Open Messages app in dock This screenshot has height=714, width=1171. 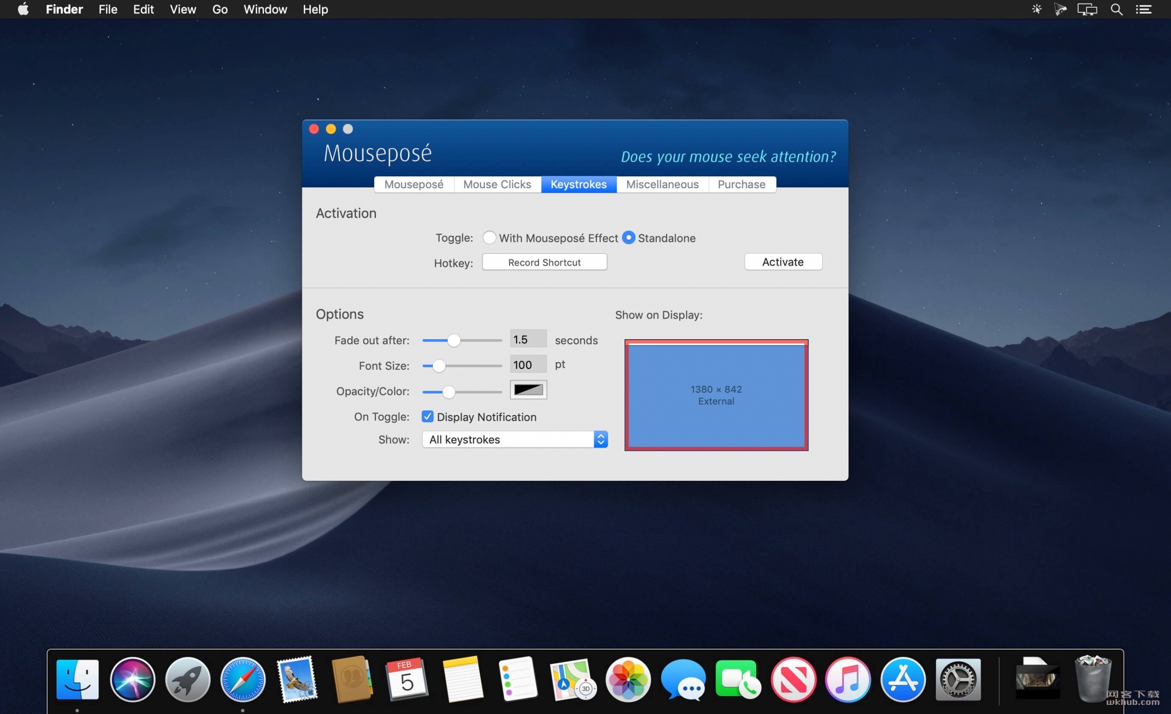coord(683,679)
